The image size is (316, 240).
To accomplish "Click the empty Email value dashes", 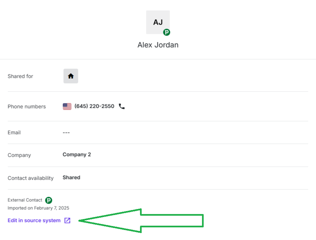I will 66,132.
